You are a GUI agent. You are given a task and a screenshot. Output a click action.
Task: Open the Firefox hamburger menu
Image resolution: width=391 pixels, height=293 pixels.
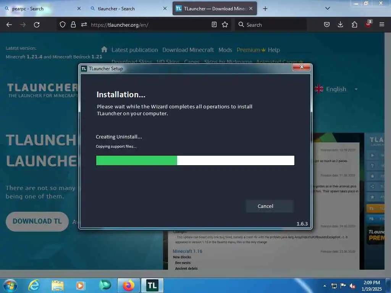(x=381, y=24)
